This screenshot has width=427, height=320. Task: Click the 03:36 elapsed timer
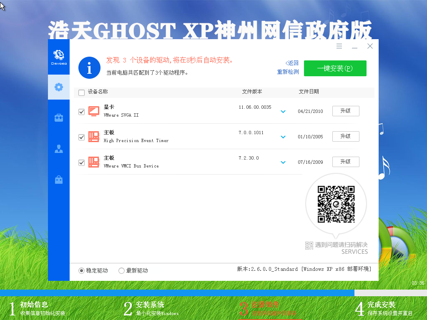(418, 283)
